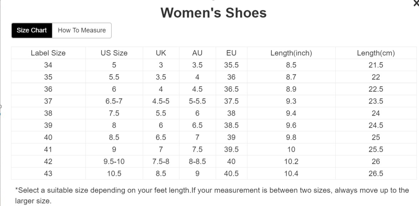419x206 pixels.
Task: Click the US Size column header
Action: click(114, 53)
